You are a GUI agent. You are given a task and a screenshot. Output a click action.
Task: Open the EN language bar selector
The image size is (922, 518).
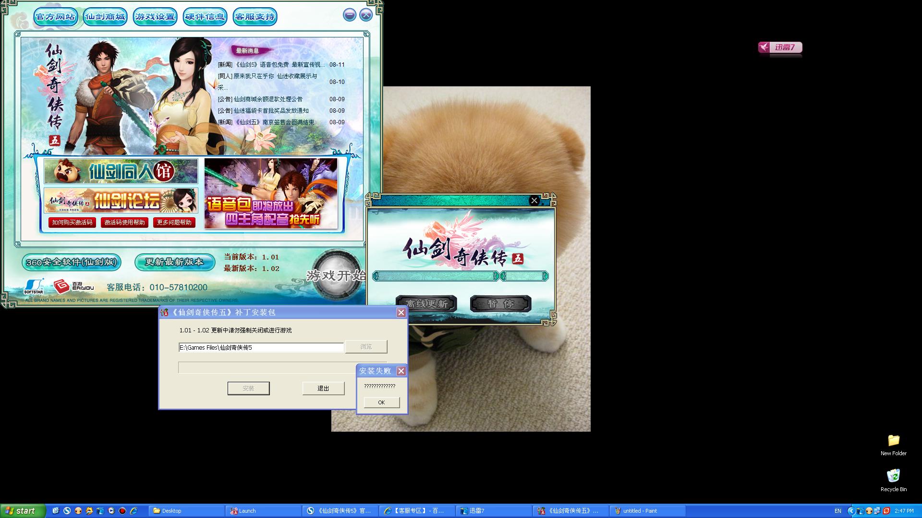pyautogui.click(x=837, y=511)
